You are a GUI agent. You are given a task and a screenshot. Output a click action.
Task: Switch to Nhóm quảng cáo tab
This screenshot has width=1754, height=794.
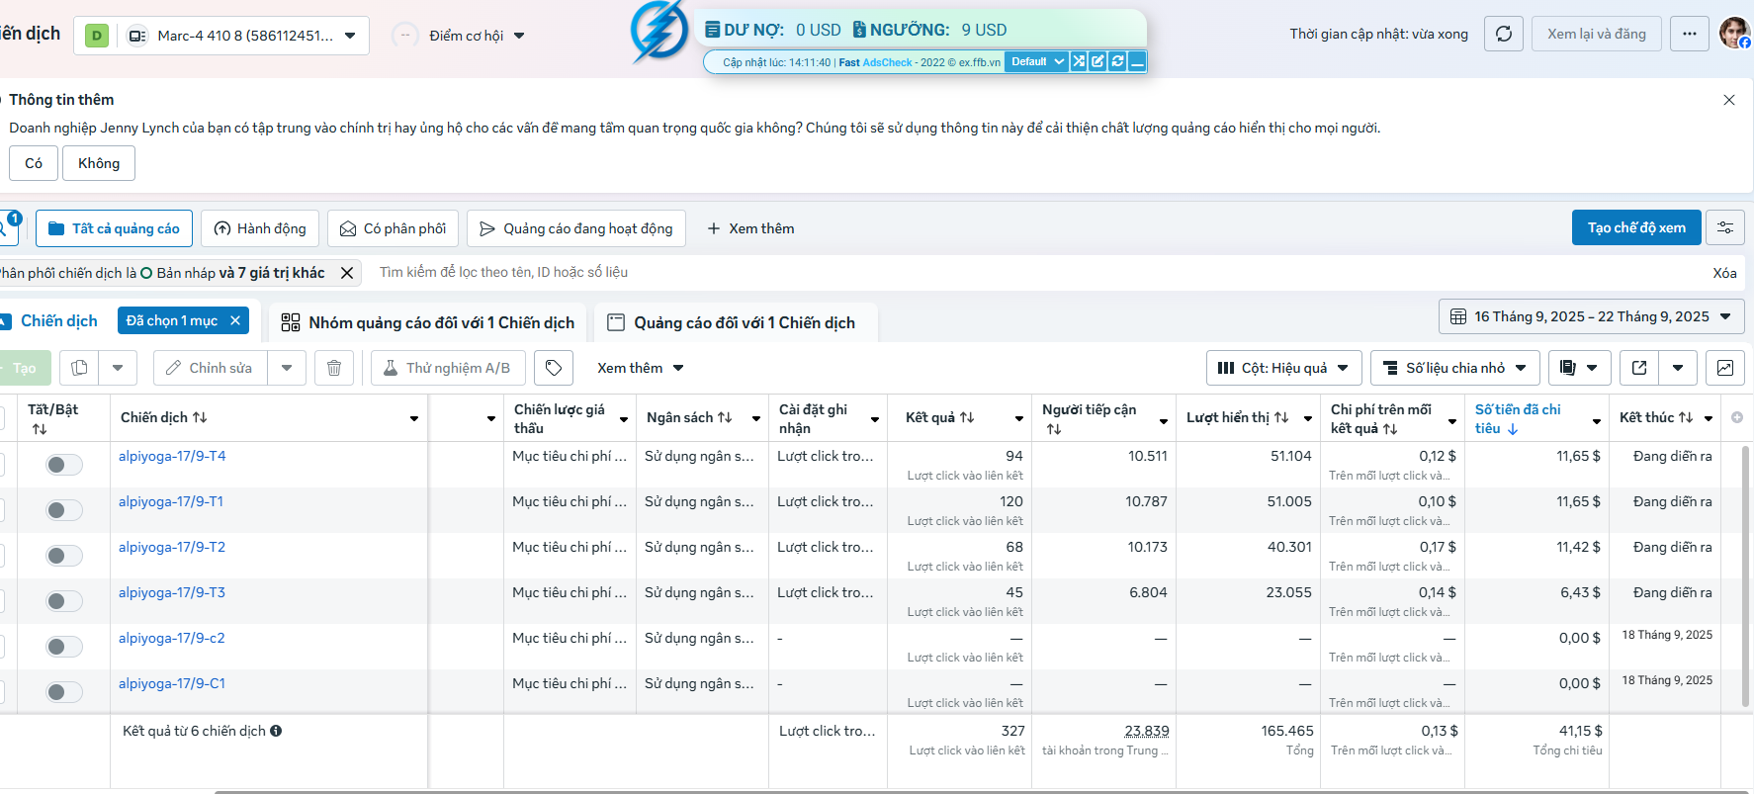pos(428,322)
